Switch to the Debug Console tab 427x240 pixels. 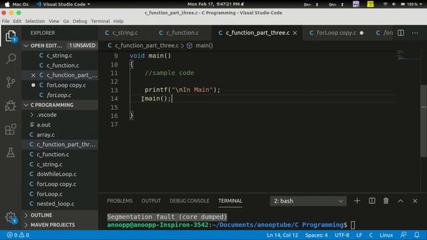coord(189,201)
